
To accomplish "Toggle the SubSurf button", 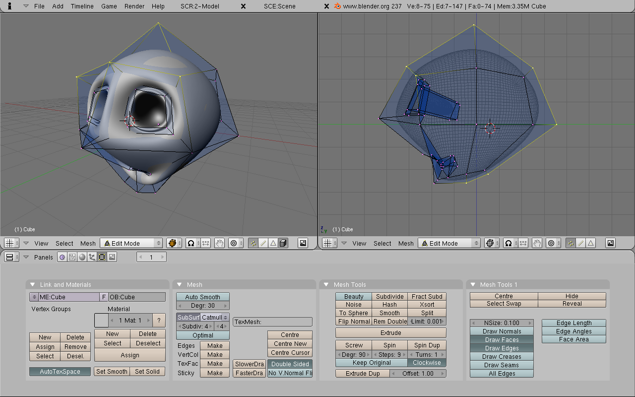I will (189, 318).
